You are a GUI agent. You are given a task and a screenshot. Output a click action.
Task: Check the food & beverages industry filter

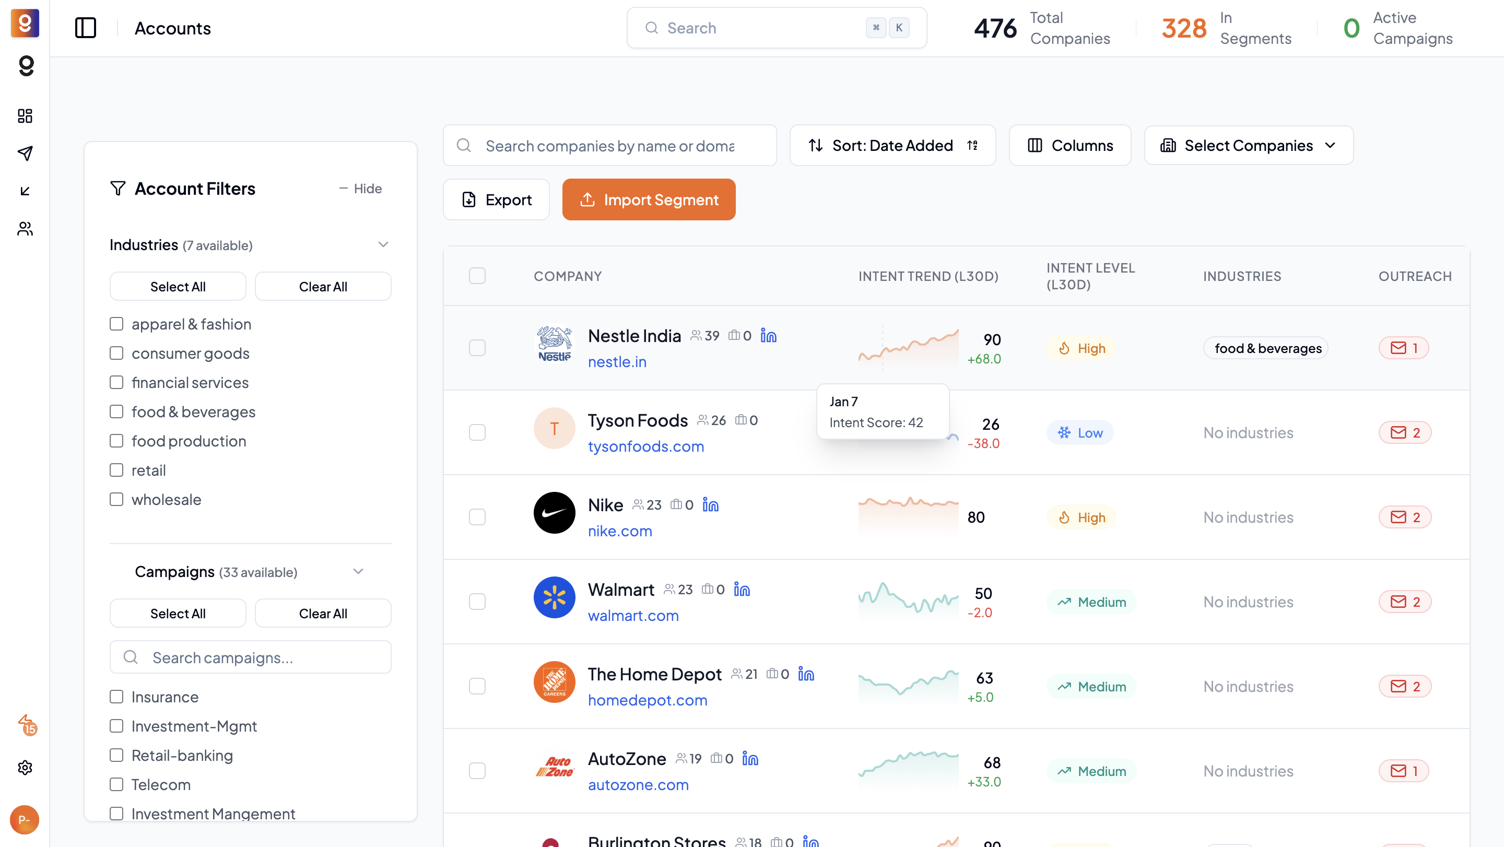pyautogui.click(x=116, y=411)
